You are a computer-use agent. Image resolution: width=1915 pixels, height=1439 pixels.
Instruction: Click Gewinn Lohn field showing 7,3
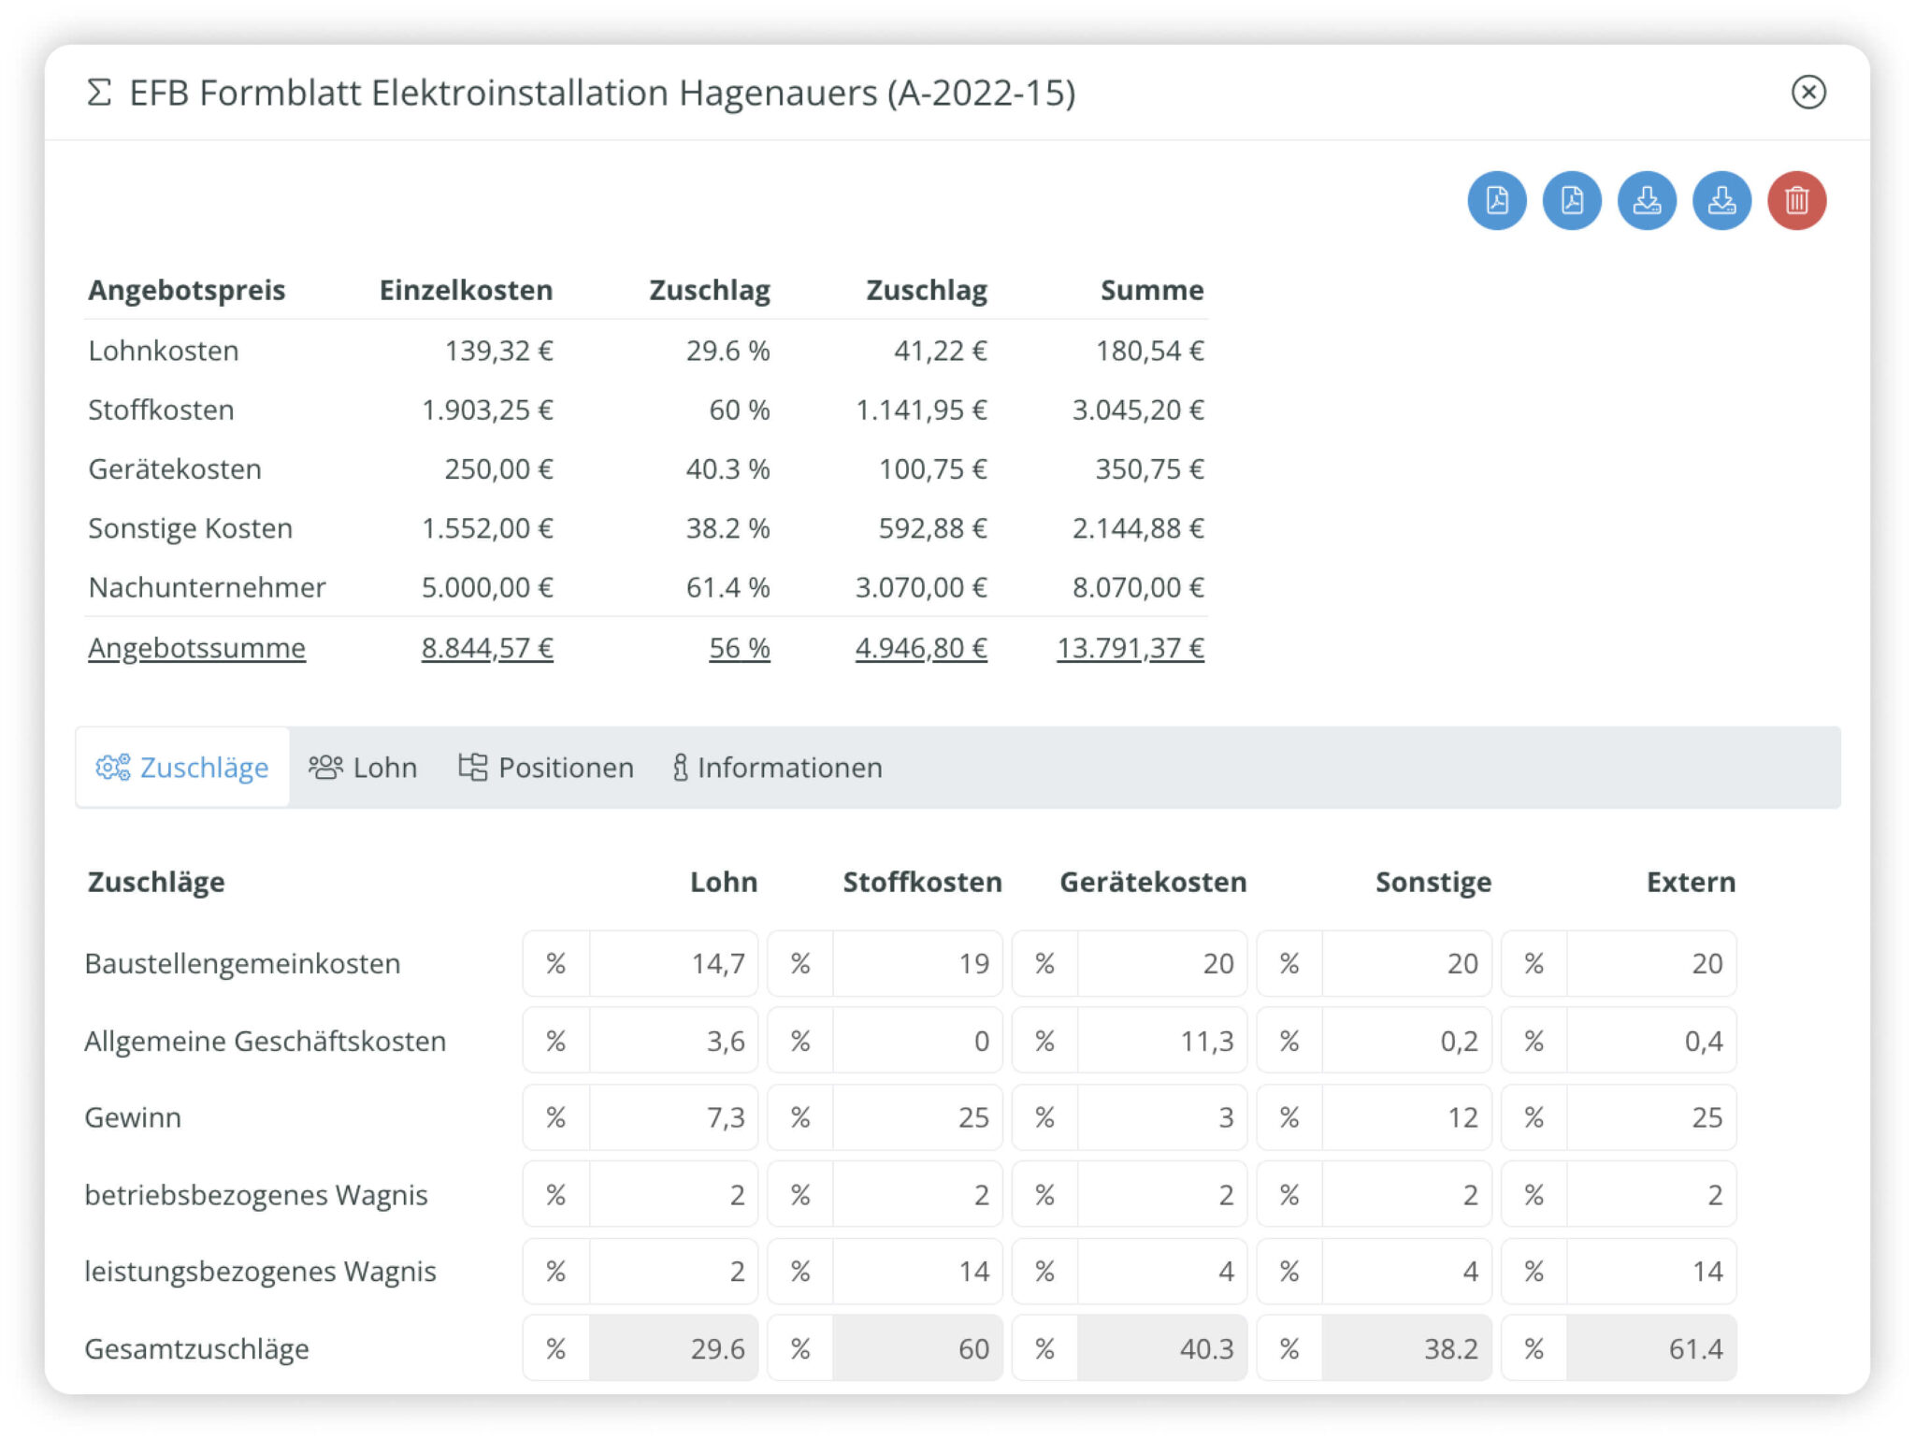tap(673, 1117)
